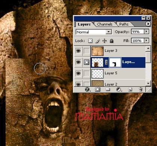Image resolution: width=157 pixels, height=146 pixels.
Task: Select the layer mask thumbnail
Action: tap(115, 62)
